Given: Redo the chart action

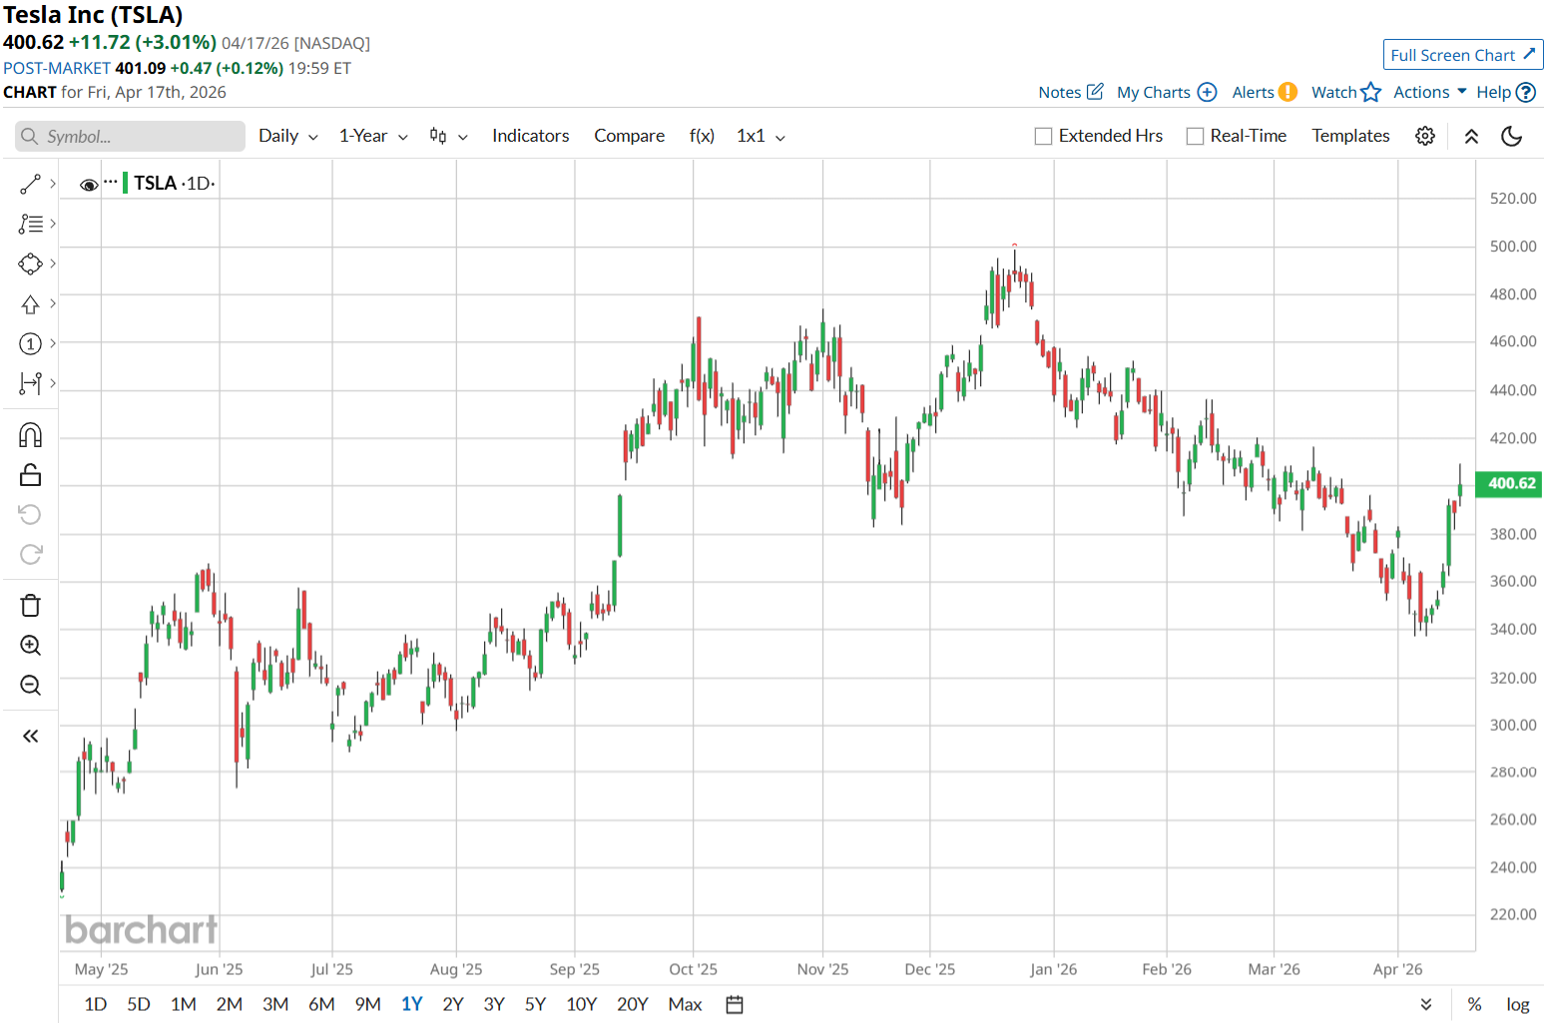Looking at the screenshot, I should pos(30,554).
